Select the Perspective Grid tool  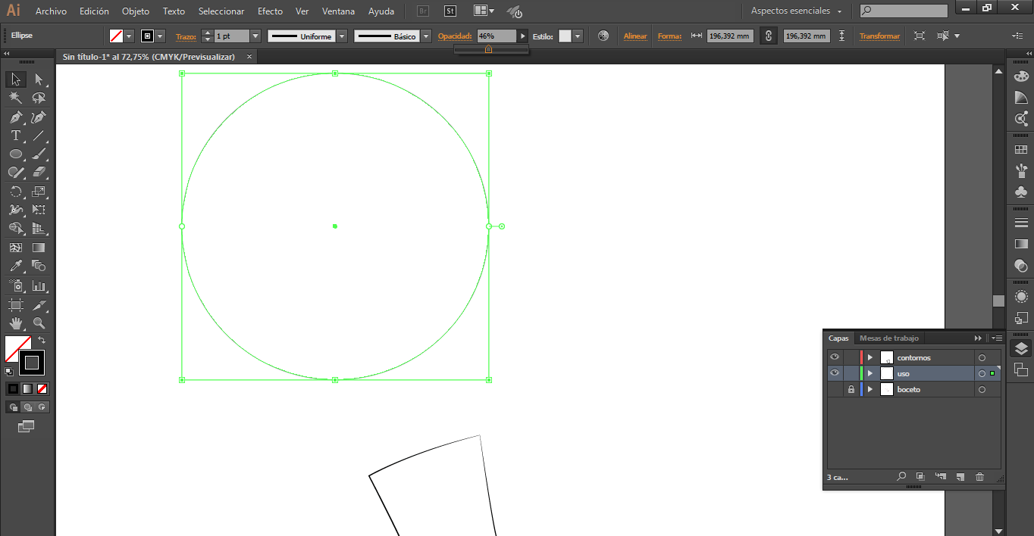(x=39, y=229)
